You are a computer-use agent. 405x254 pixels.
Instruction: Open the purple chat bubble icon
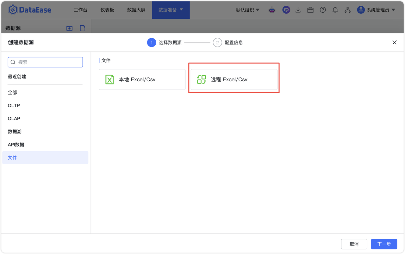(x=286, y=10)
